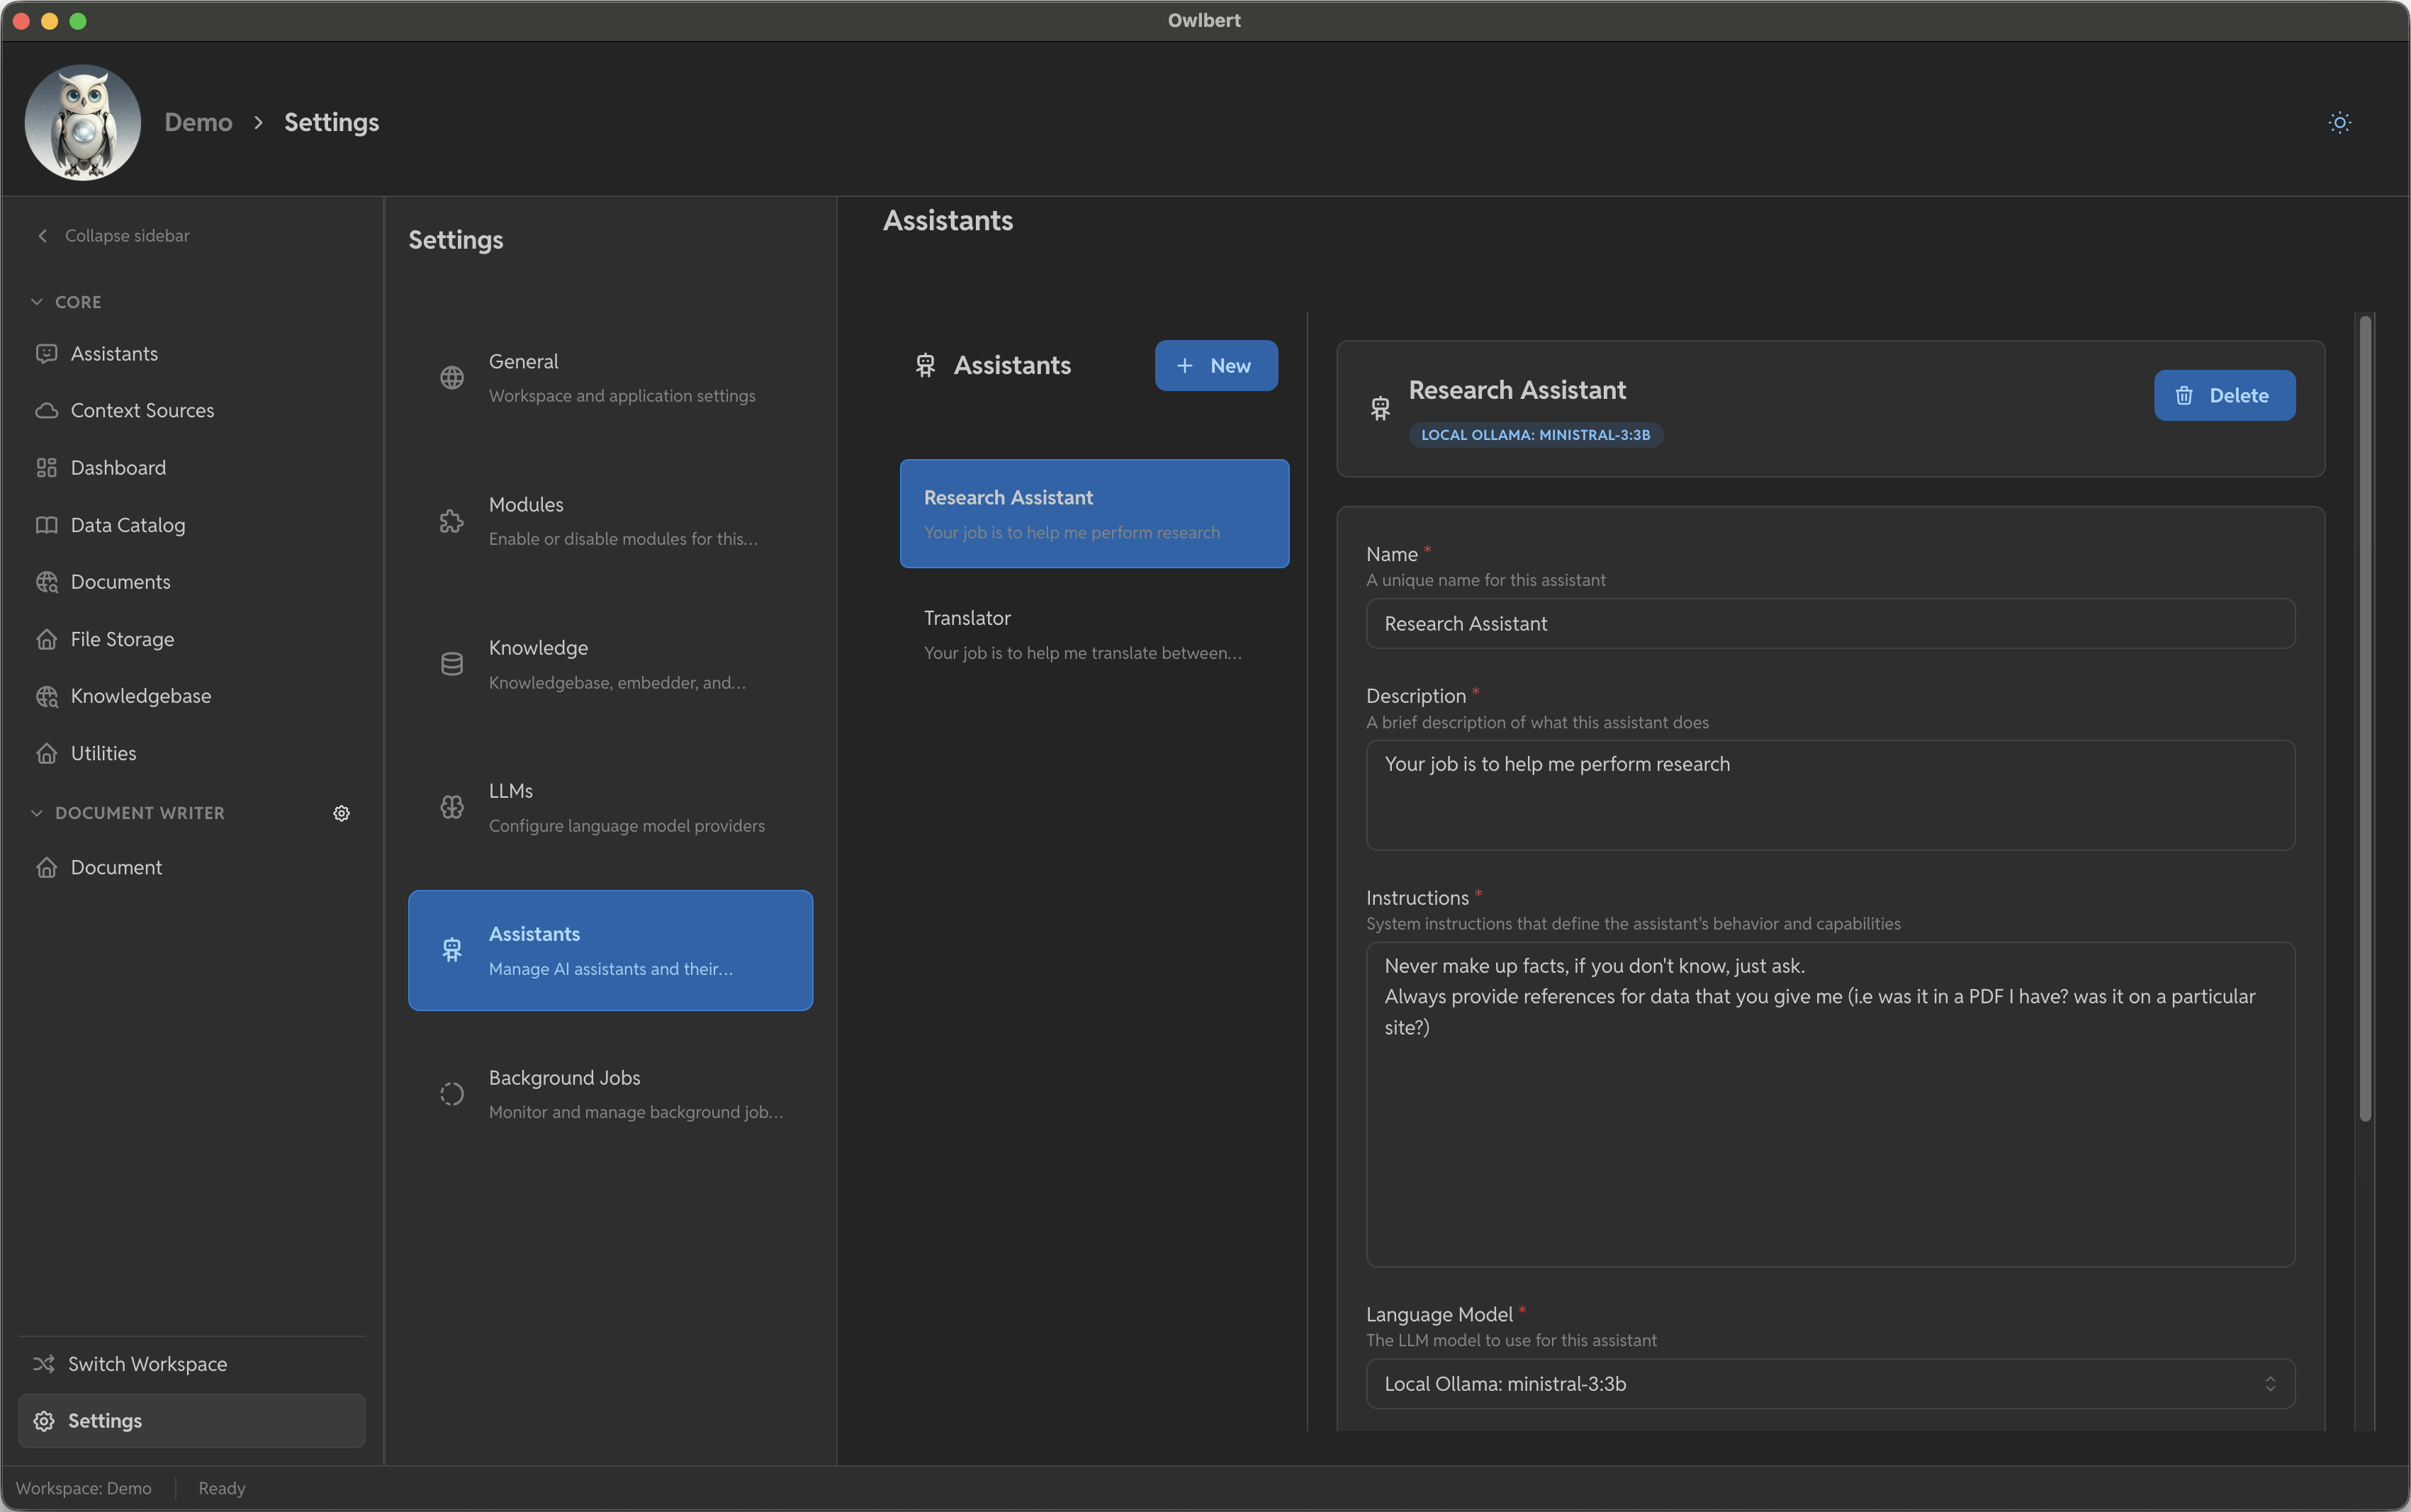Open the General settings tab
Viewport: 2411px width, 1512px height.
[610, 377]
